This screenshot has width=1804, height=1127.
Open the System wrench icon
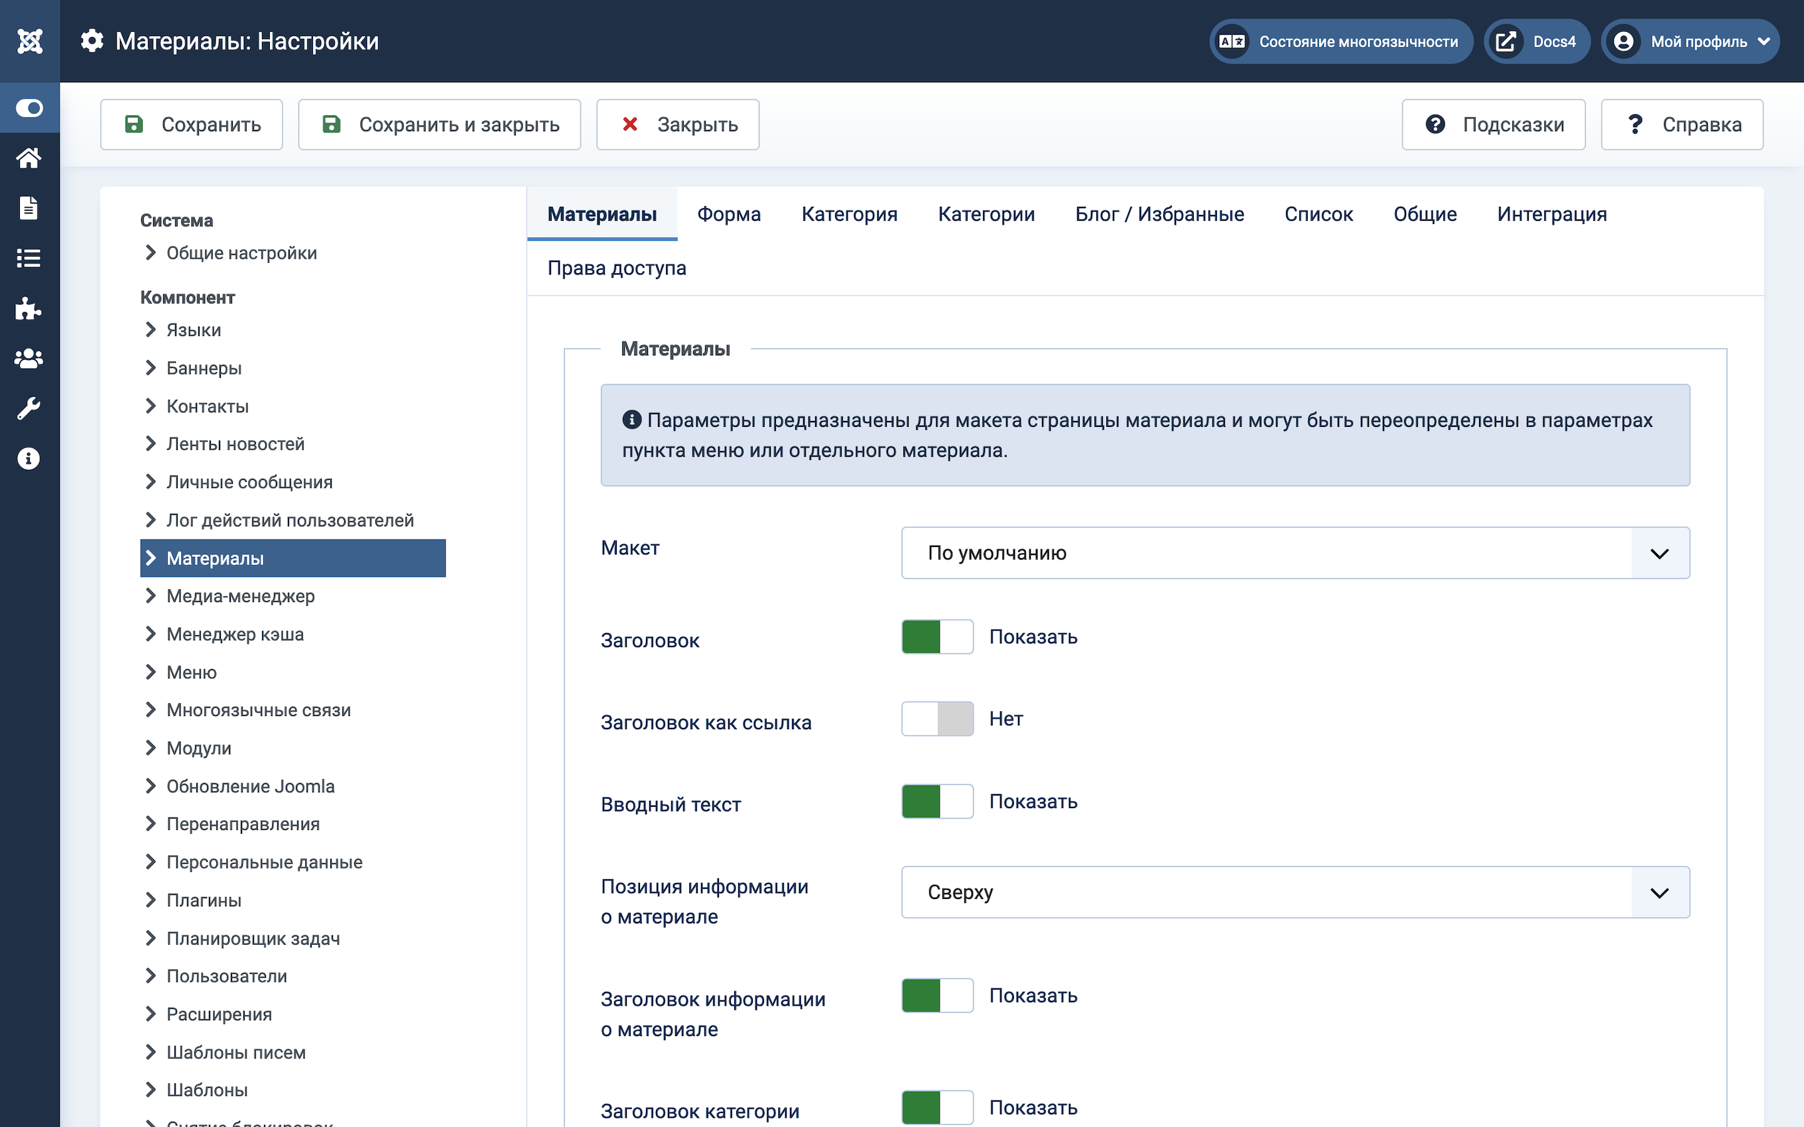29,408
